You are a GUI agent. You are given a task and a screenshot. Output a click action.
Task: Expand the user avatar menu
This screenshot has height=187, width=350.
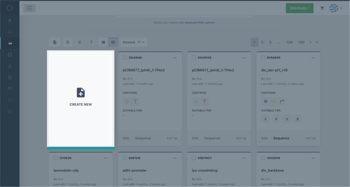[x=336, y=8]
